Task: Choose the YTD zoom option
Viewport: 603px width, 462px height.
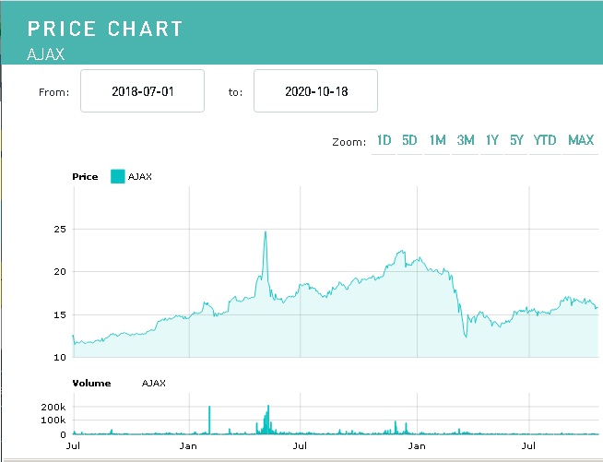Action: [x=545, y=140]
